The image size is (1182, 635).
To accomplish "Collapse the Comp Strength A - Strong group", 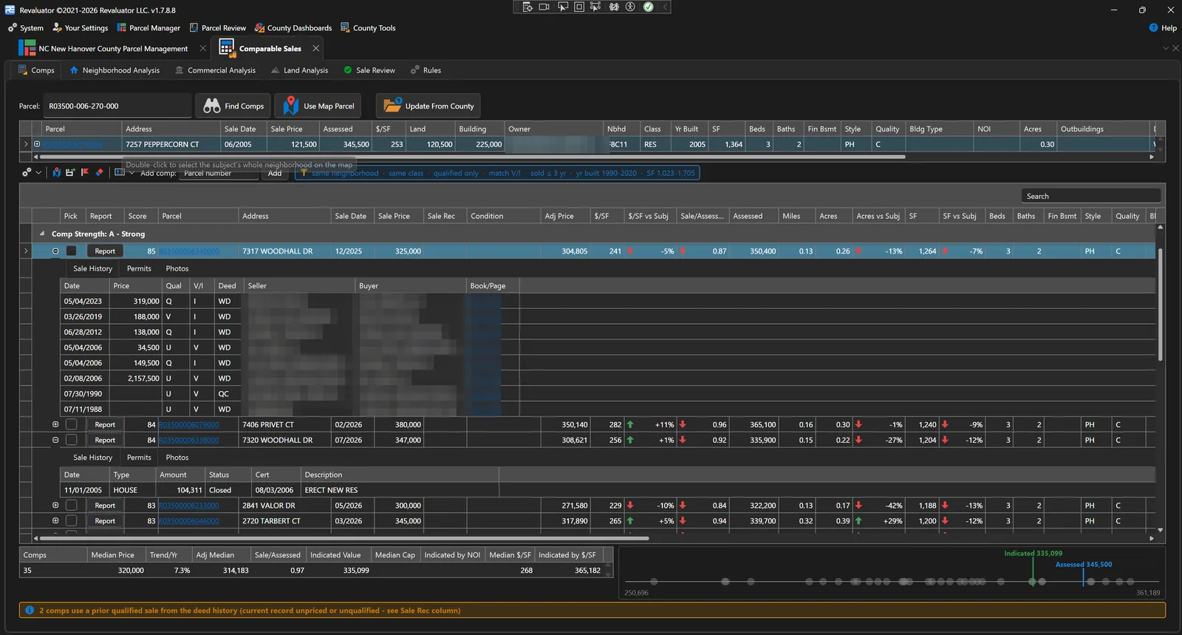I will click(42, 234).
